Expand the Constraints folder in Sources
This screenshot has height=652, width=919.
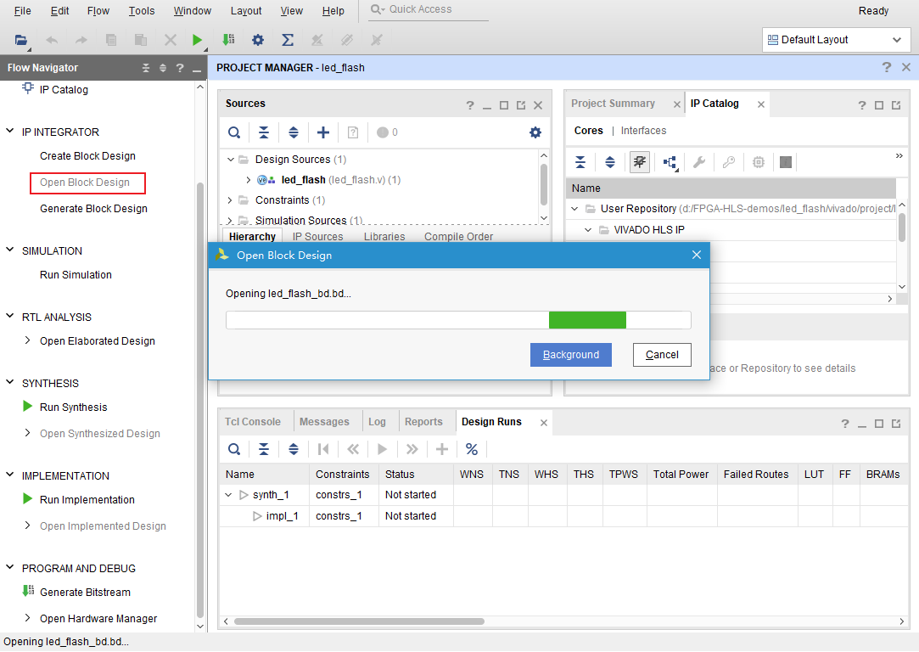point(230,200)
